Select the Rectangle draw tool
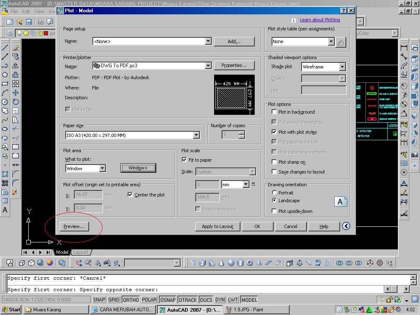 tap(5, 84)
